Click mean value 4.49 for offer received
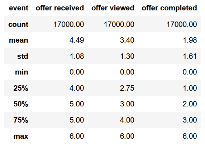Viewport: 205px width, 148px height. click(77, 40)
